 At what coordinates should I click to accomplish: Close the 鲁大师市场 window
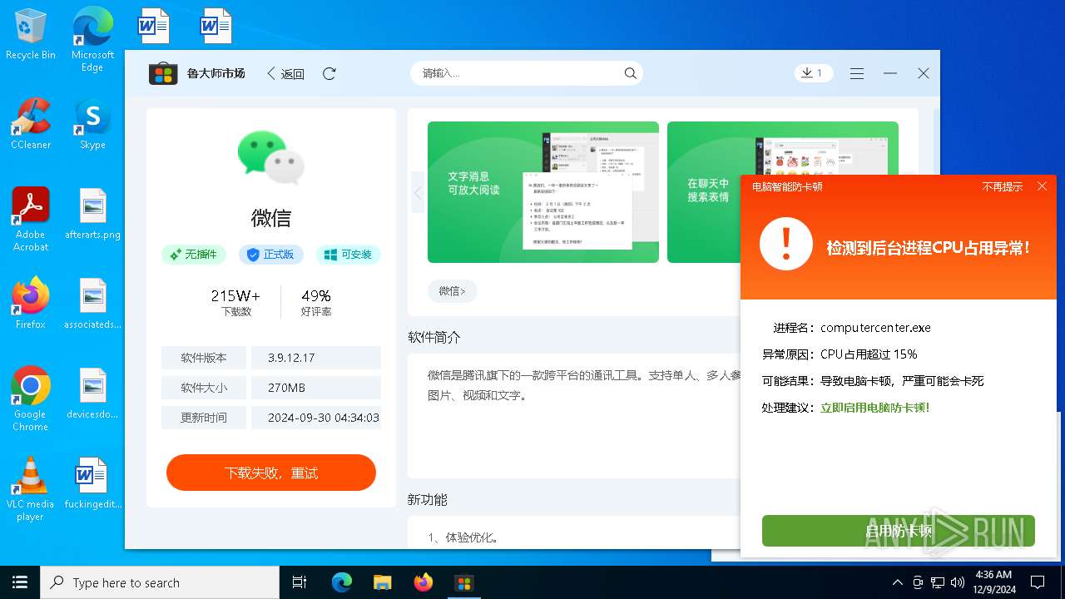point(924,73)
